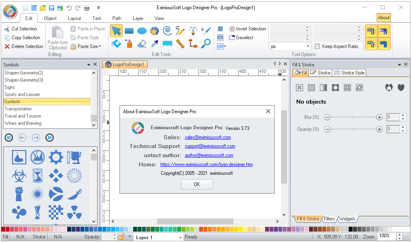Click the sales@eximioussoft.com link
Image resolution: width=411 pixels, height=242 pixels.
coord(208,137)
